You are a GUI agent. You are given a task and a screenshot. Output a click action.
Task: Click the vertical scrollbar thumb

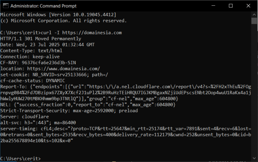click(254, 21)
